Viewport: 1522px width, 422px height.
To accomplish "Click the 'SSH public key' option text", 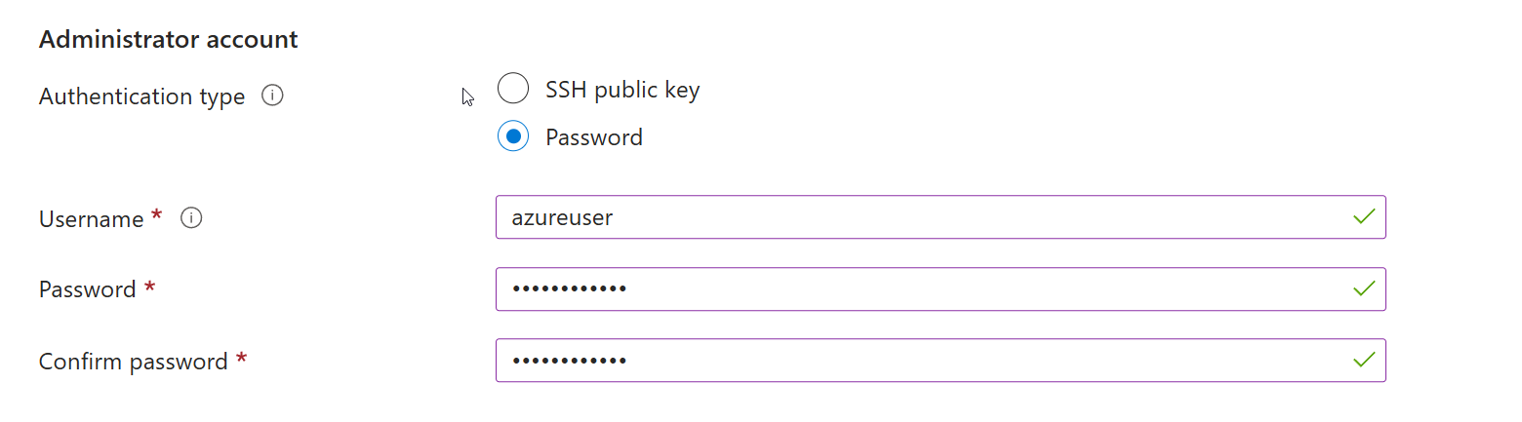I will point(622,91).
